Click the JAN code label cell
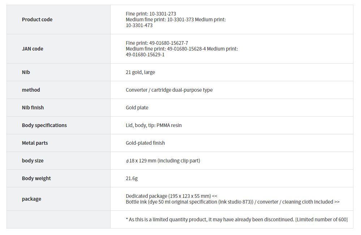 (33, 49)
